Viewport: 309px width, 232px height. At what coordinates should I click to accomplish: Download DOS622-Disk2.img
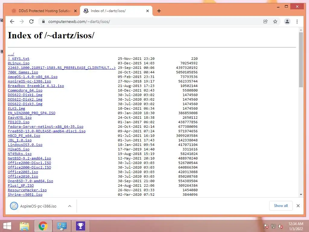click(x=25, y=99)
